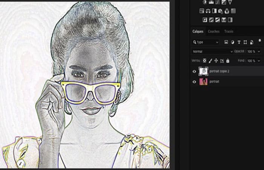Lock layer position with move icon
The width and height of the screenshot is (264, 170).
216,61
